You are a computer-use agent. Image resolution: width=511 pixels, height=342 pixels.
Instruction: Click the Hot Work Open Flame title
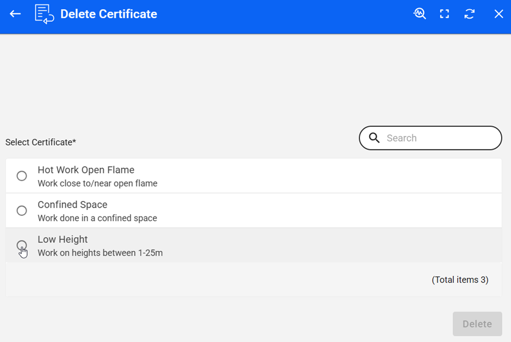86,170
